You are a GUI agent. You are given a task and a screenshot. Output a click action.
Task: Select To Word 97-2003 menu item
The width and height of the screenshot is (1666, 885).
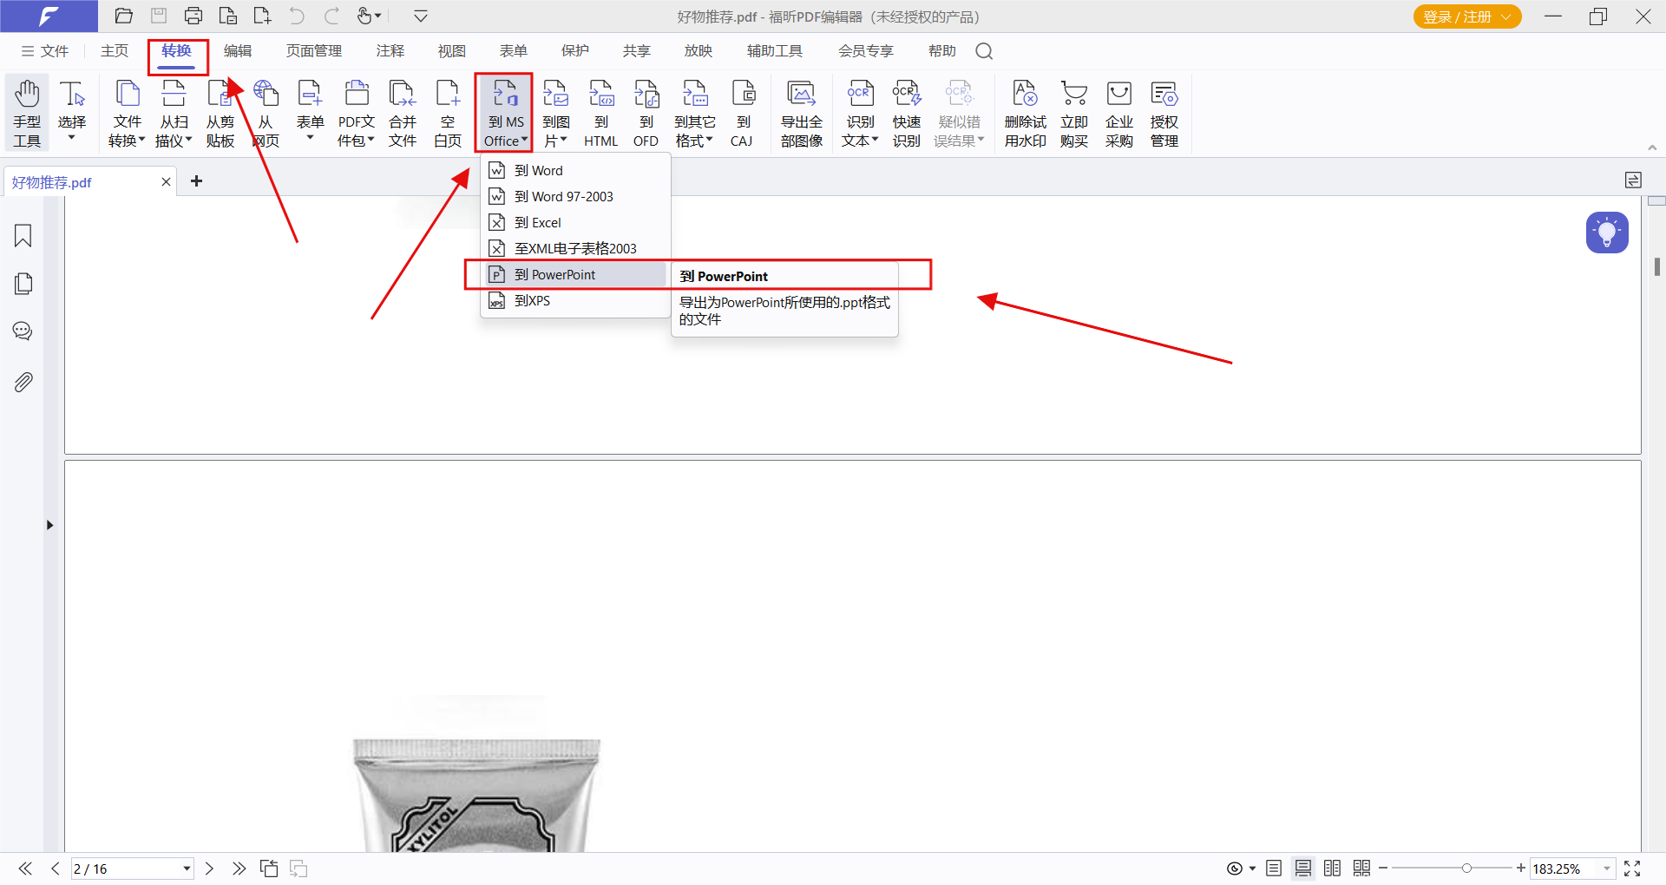click(575, 197)
